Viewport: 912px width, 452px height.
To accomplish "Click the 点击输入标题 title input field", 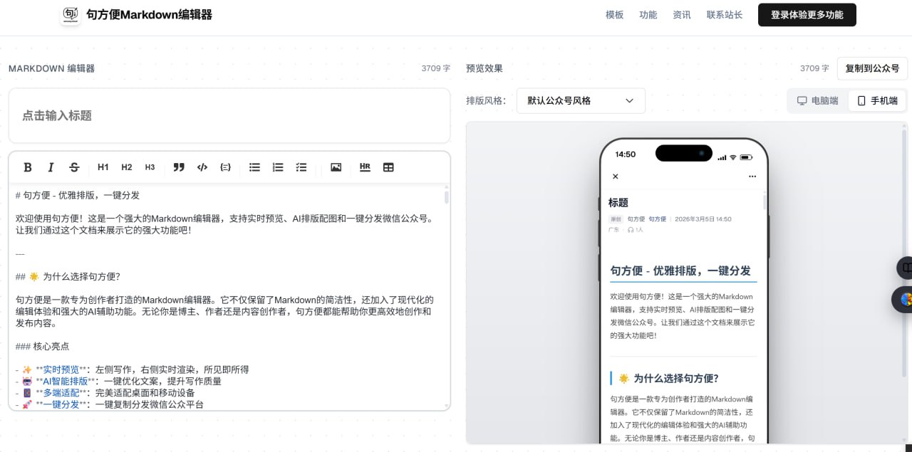I will click(x=229, y=115).
